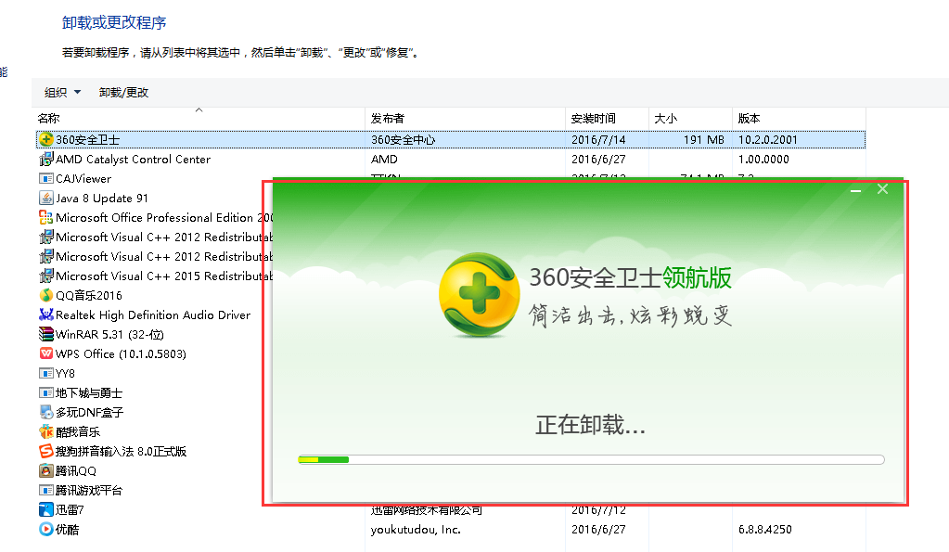Screen dimensions: 949x552
Task: Select the 2016/7/14 install date cell
Action: click(x=598, y=140)
